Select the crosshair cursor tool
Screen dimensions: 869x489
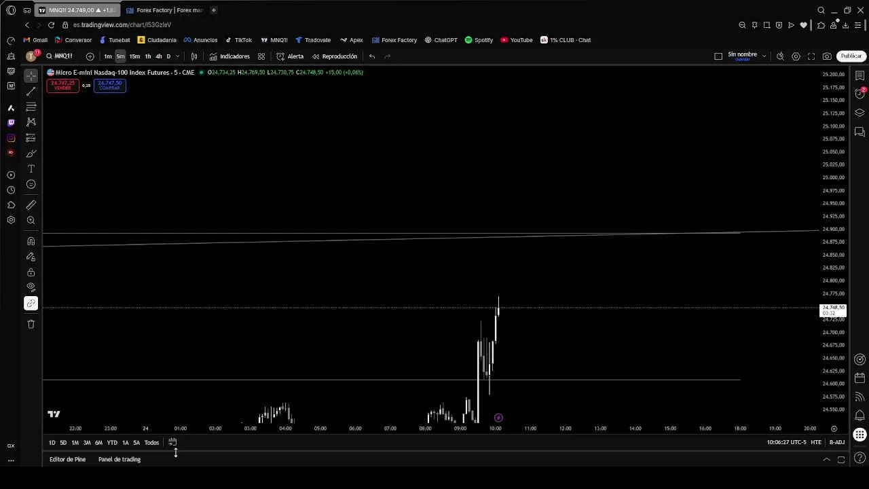pos(31,76)
